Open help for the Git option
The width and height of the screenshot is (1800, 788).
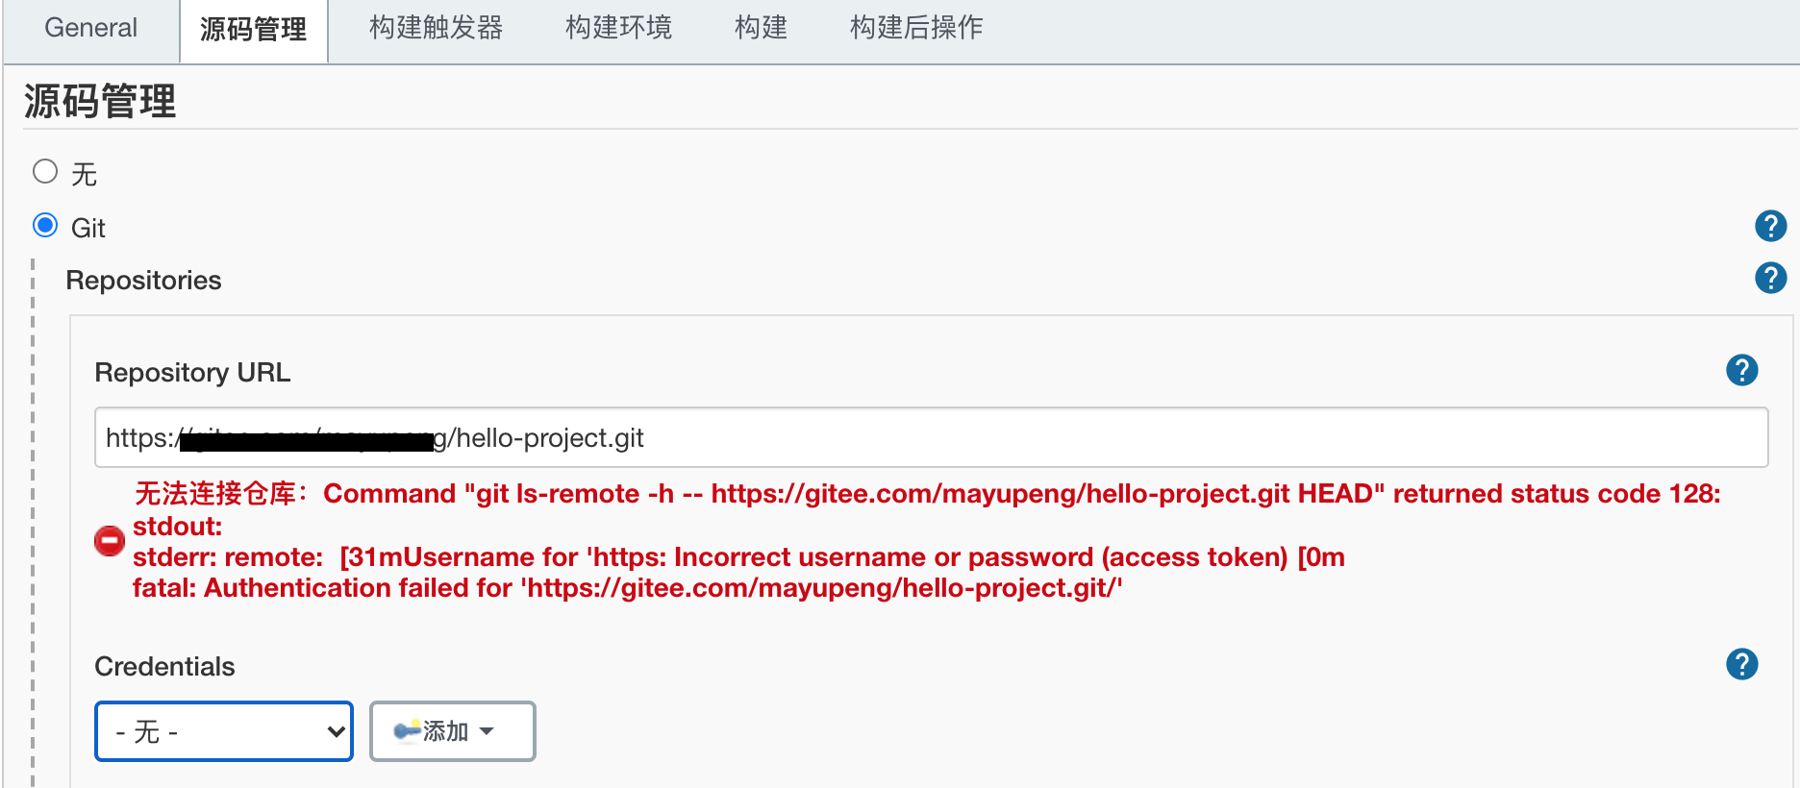pos(1770,226)
